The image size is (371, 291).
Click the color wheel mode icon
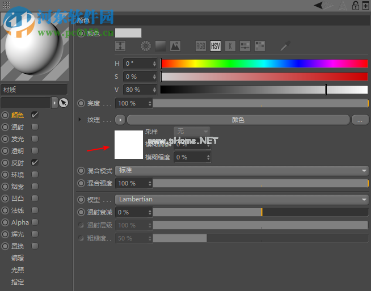pyautogui.click(x=146, y=46)
